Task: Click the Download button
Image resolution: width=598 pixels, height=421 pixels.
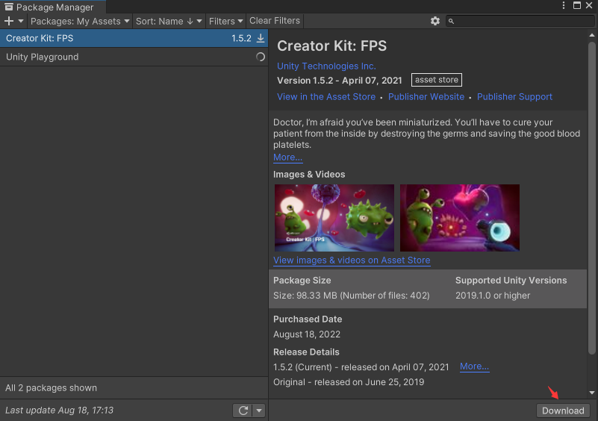Action: pyautogui.click(x=563, y=411)
